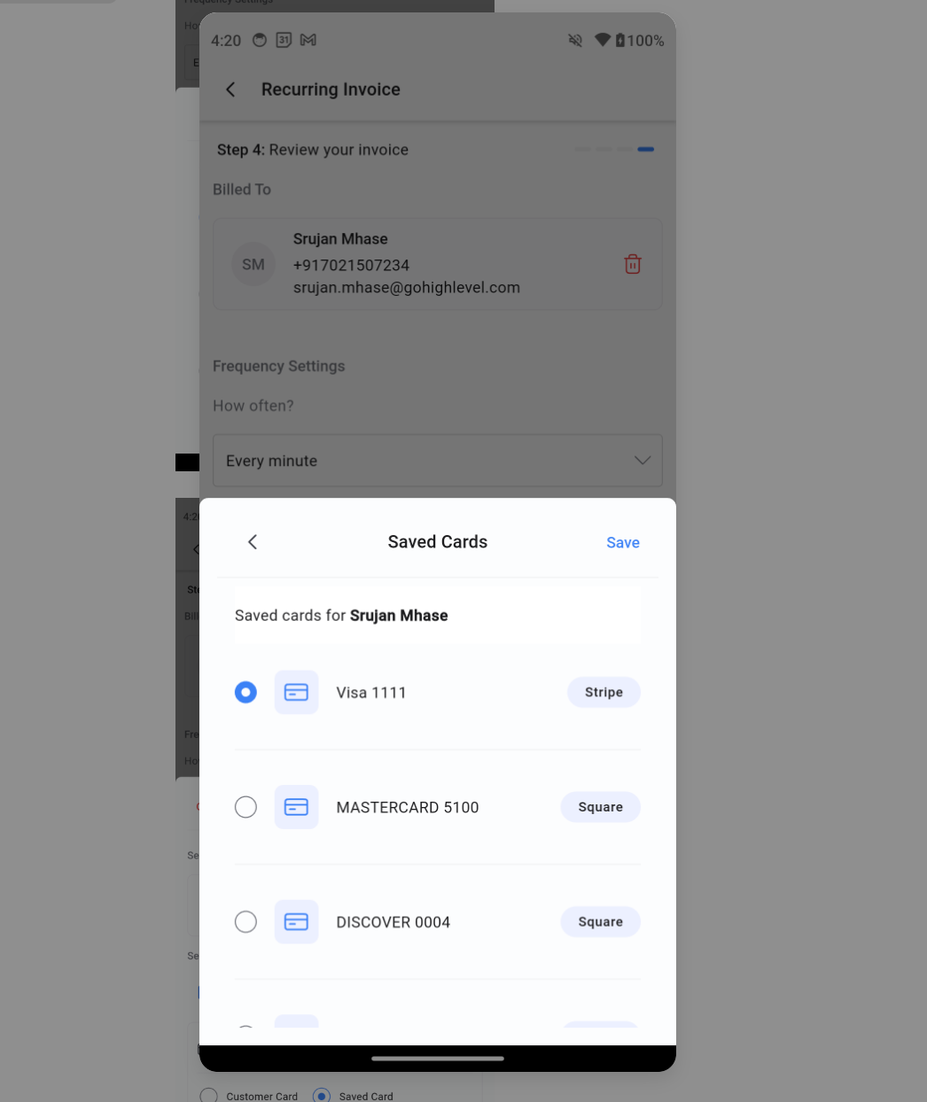This screenshot has height=1102, width=927.
Task: Go back from Recurring Invoice screen
Action: tap(230, 89)
